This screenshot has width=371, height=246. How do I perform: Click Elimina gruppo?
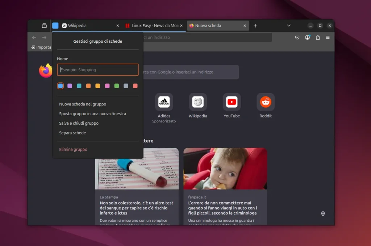(98, 149)
